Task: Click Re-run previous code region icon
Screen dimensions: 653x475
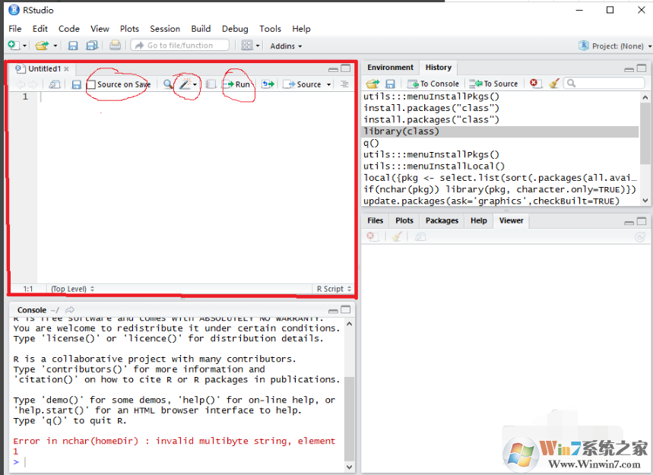Action: coord(268,84)
